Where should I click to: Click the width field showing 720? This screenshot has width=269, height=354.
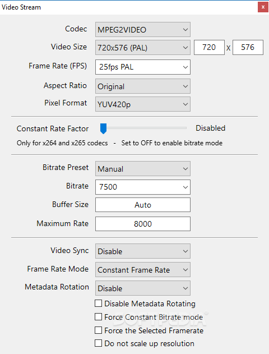pyautogui.click(x=209, y=48)
